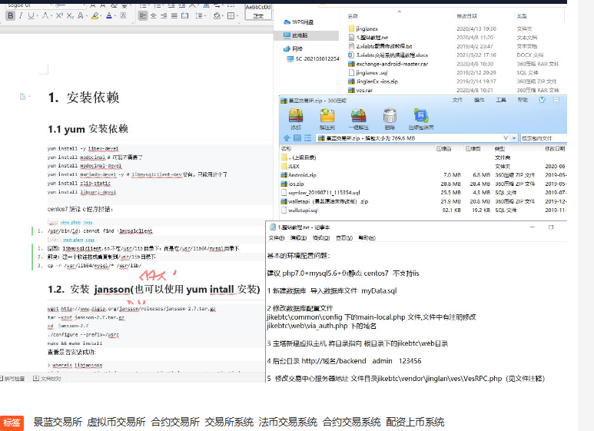Toggle bold formatting in the document editor
Viewport: 594px width, 431px height.
click(11, 15)
